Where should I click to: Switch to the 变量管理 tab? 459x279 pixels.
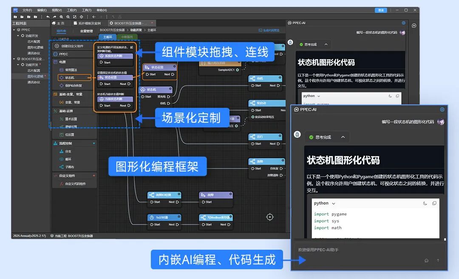click(86, 31)
